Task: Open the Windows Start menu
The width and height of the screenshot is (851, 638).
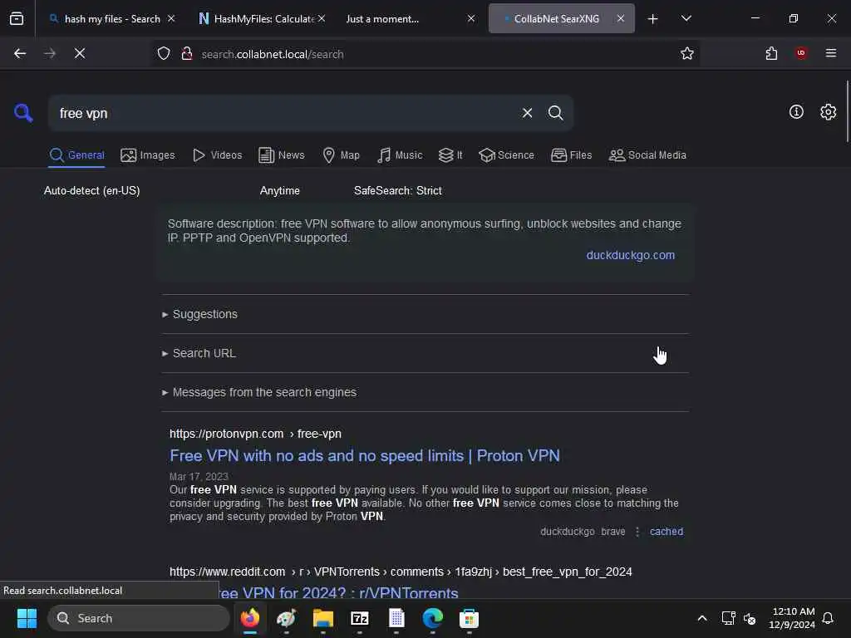Action: 27,618
